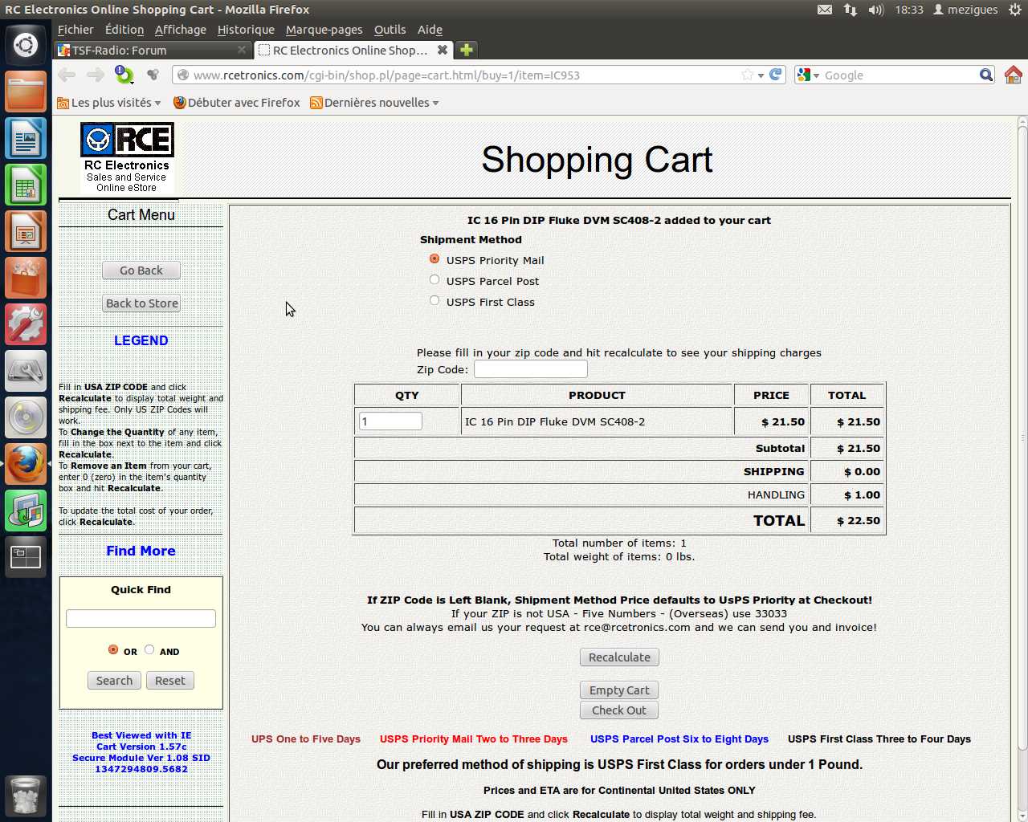
Task: Open the Marque-pages menu
Action: [324, 30]
